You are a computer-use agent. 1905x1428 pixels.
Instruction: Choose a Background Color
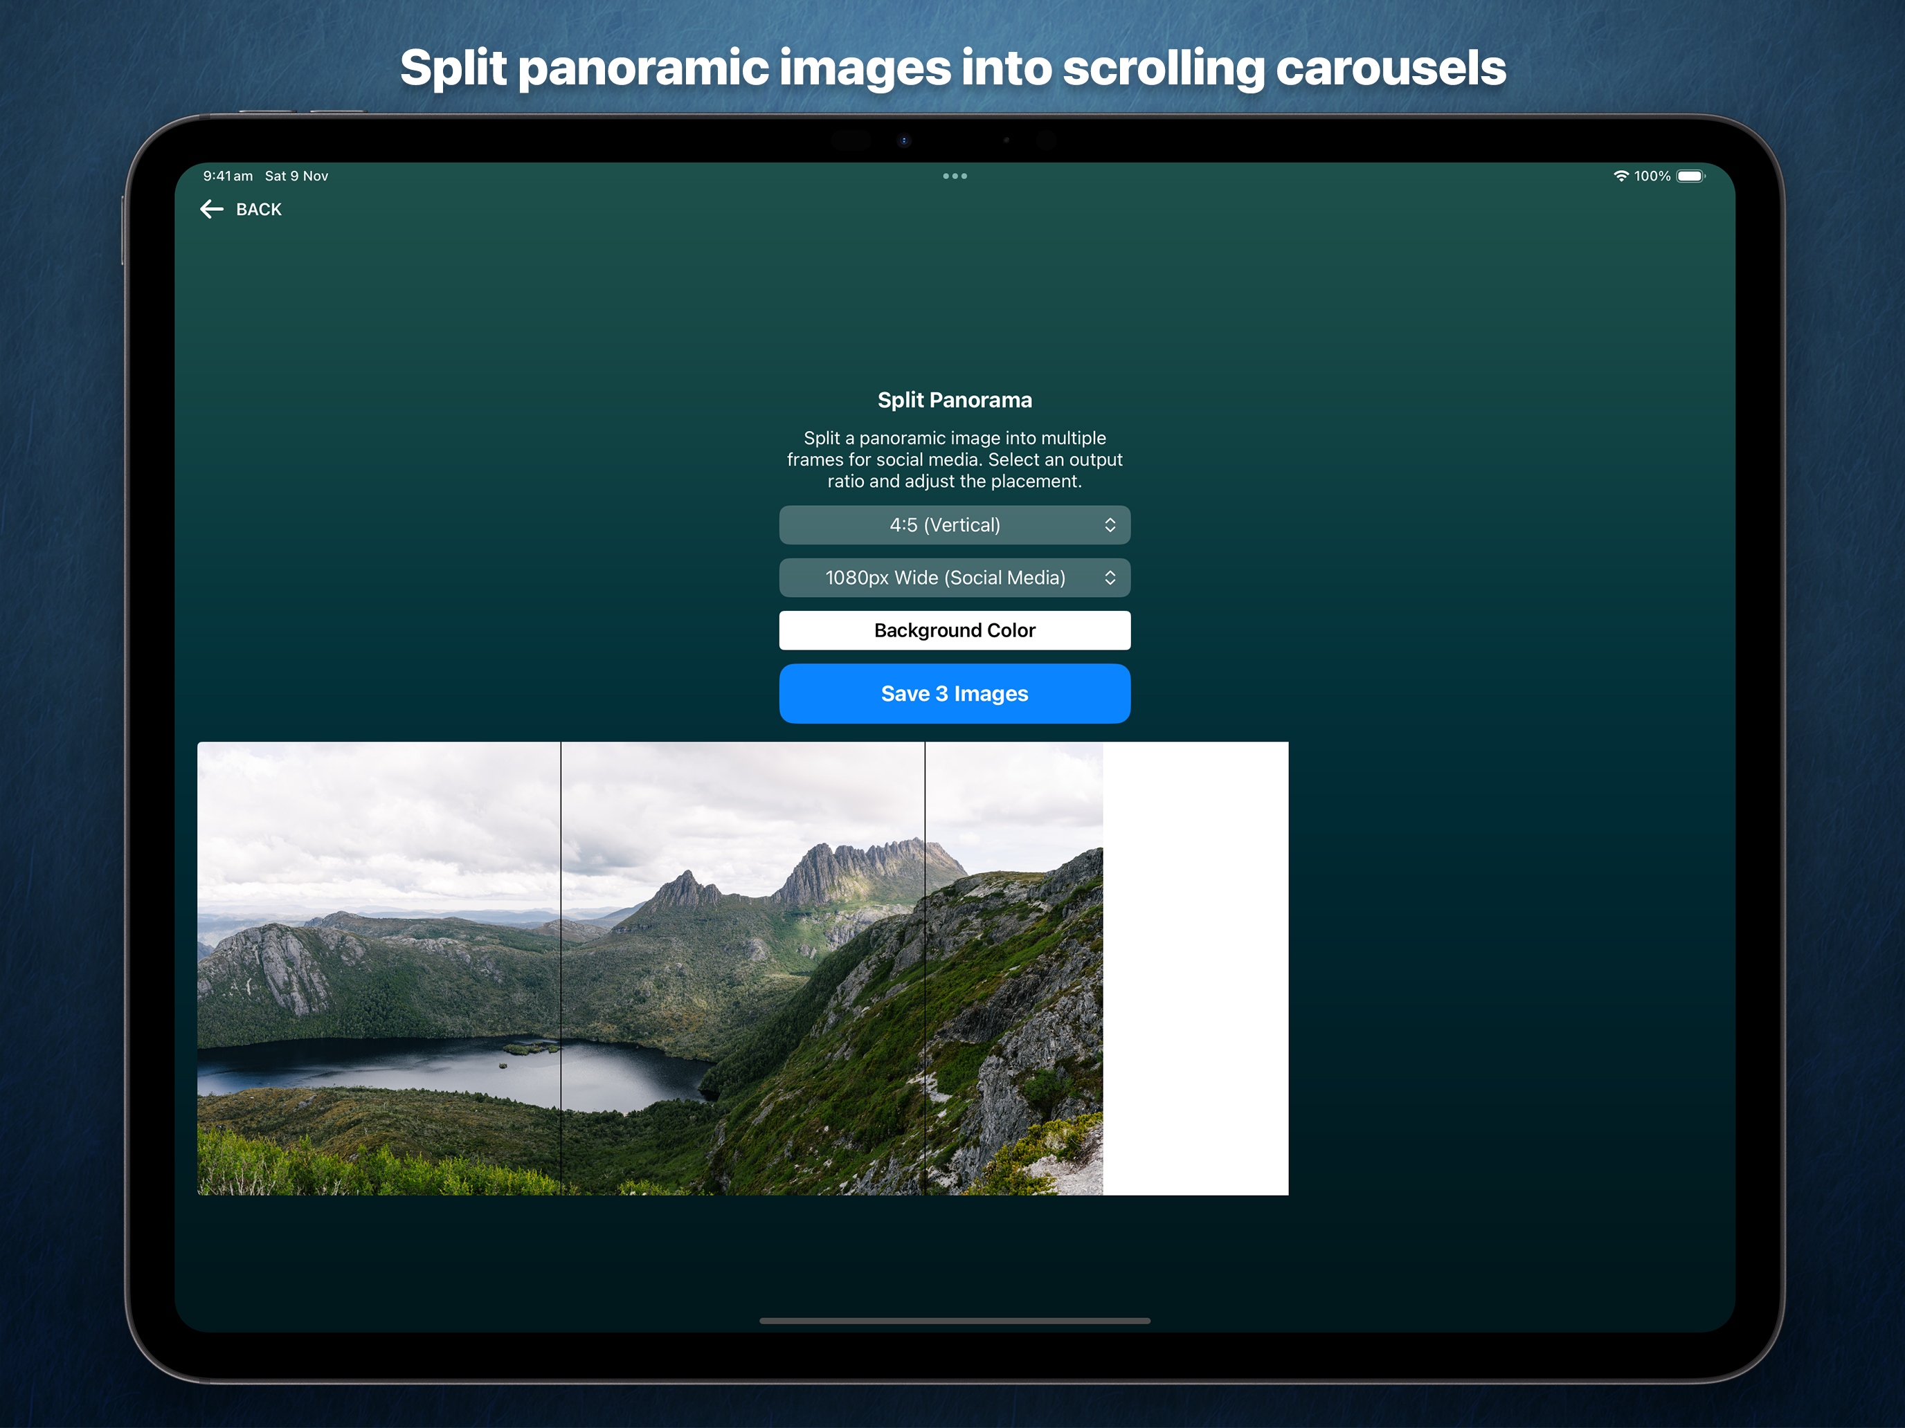coord(954,631)
